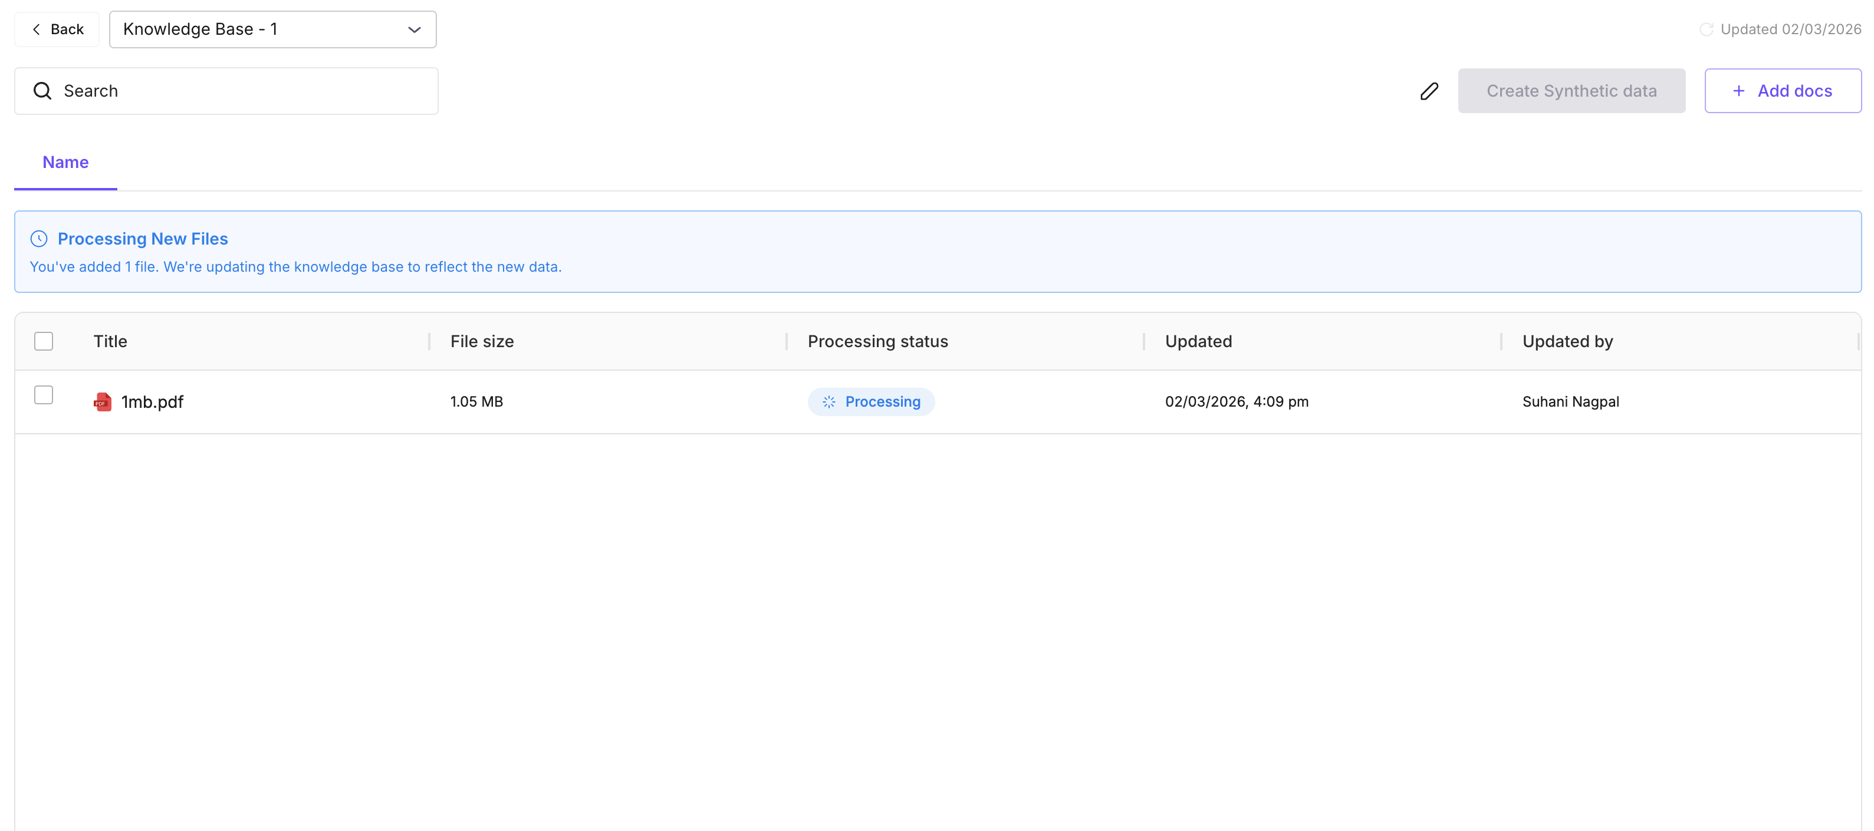Click the back chevron icon next to Back
The width and height of the screenshot is (1874, 831).
coord(35,29)
